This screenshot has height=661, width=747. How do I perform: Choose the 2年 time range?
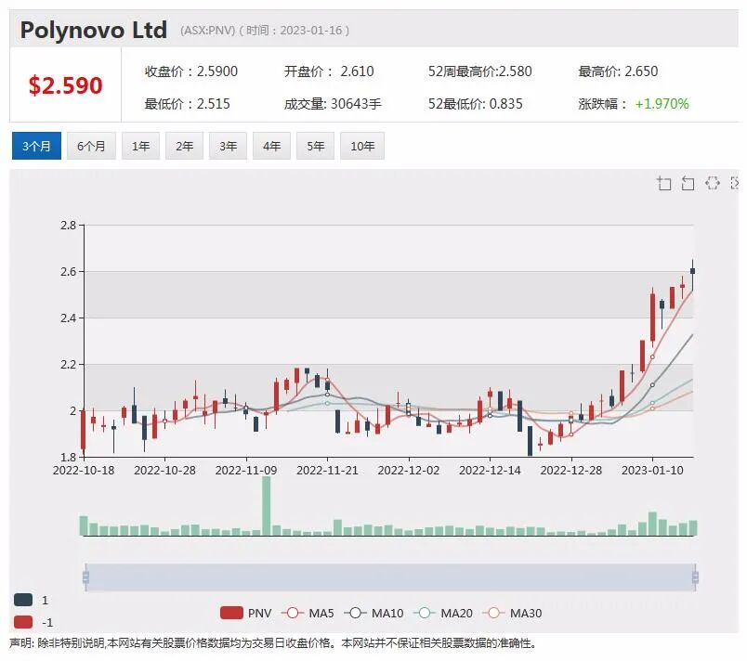point(184,146)
